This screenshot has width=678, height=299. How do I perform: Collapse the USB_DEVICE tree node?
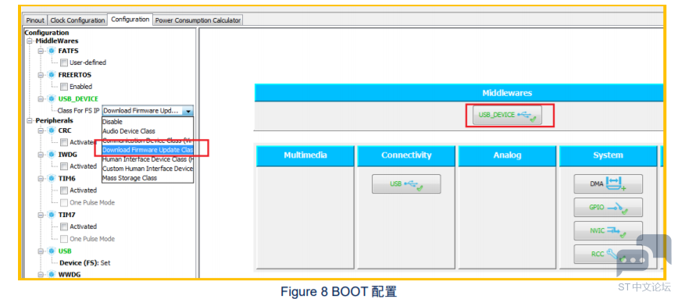[x=41, y=99]
